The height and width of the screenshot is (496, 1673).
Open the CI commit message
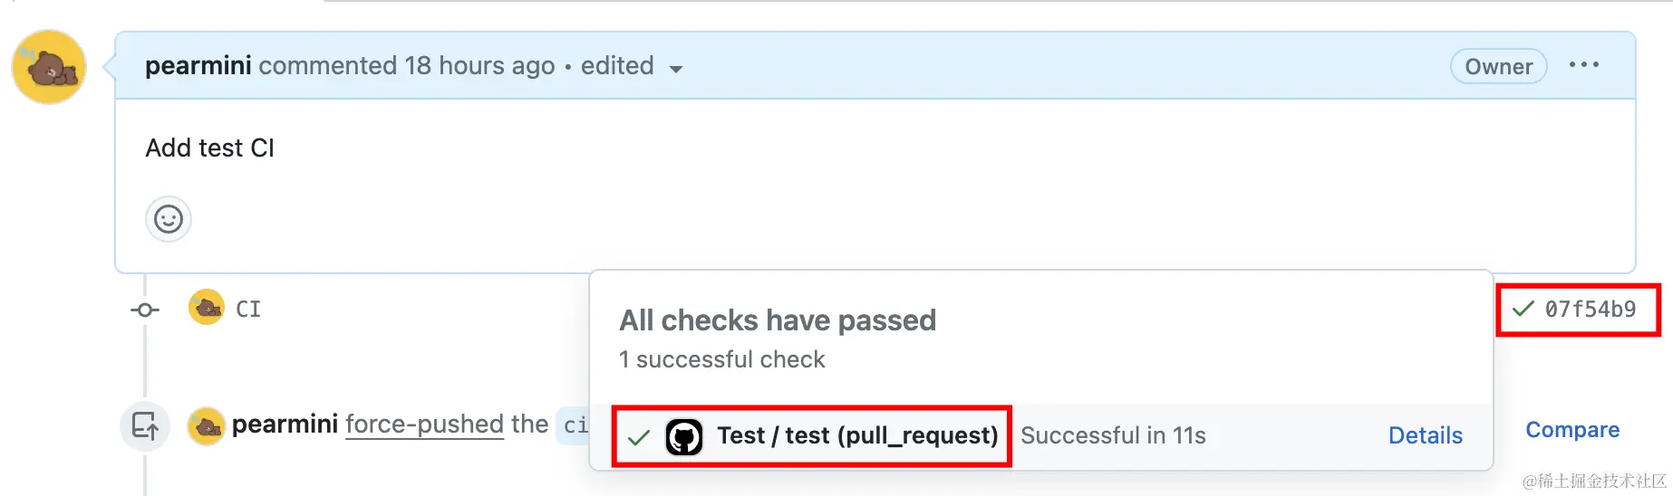[248, 310]
